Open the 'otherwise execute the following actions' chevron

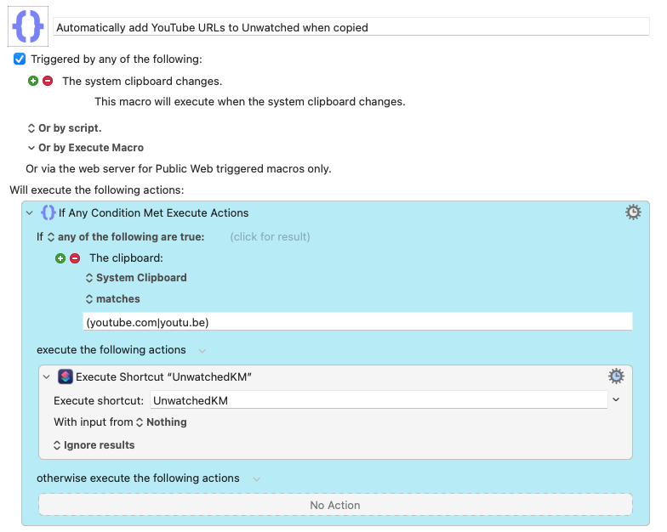(257, 479)
